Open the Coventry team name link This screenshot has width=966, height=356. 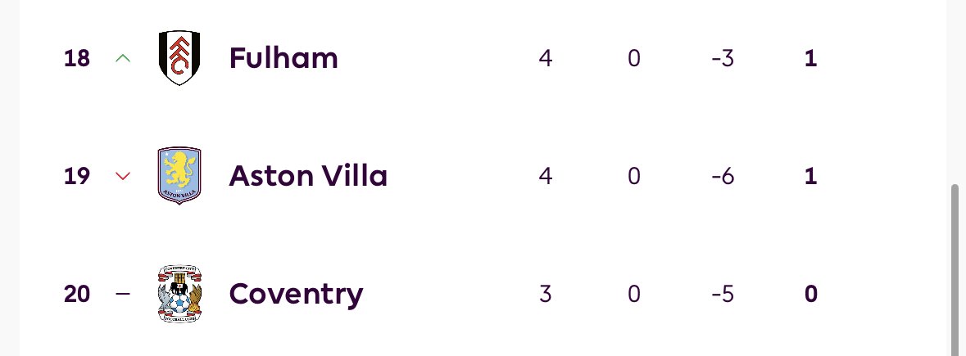(297, 295)
